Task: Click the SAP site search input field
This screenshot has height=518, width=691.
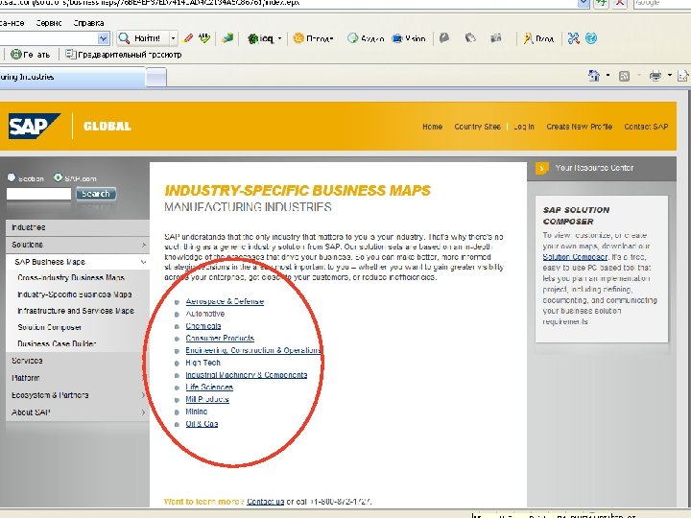Action: tap(38, 194)
